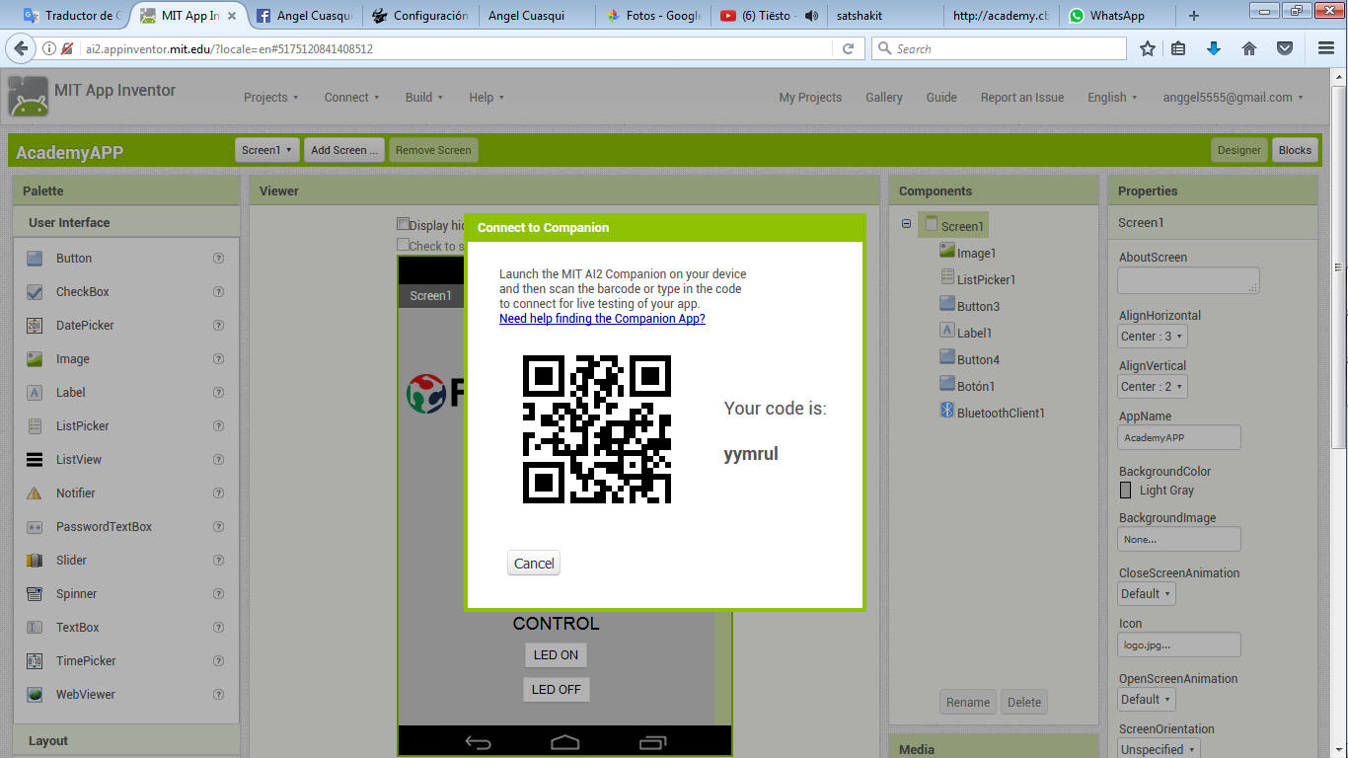Click the Delete component button
Image resolution: width=1348 pixels, height=758 pixels.
click(1024, 703)
